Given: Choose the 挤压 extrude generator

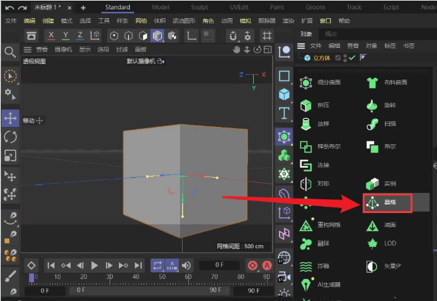Looking at the screenshot, I should pyautogui.click(x=315, y=106).
